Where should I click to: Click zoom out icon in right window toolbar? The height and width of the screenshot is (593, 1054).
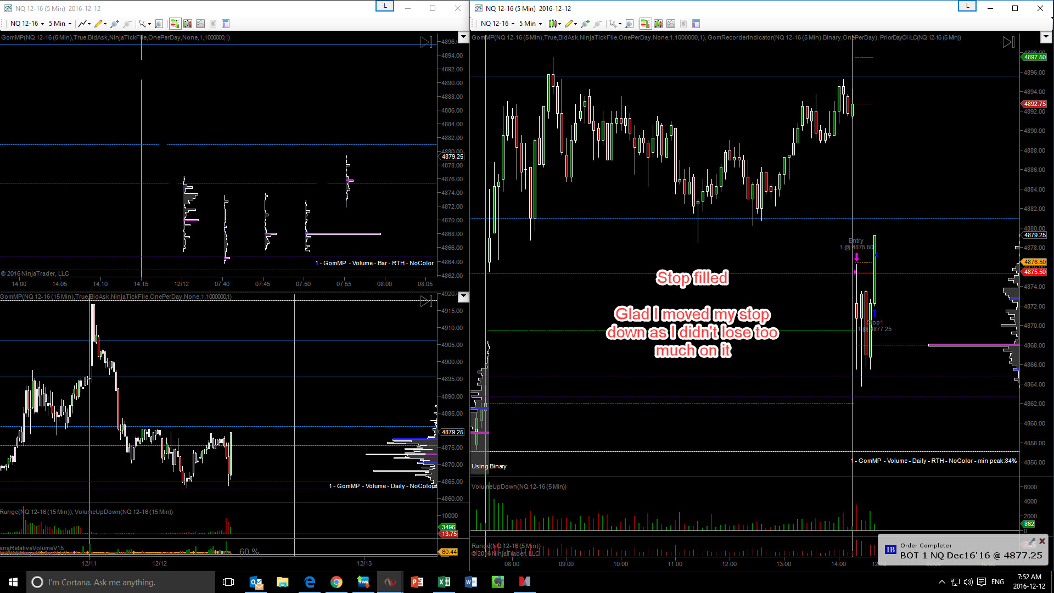click(x=598, y=24)
